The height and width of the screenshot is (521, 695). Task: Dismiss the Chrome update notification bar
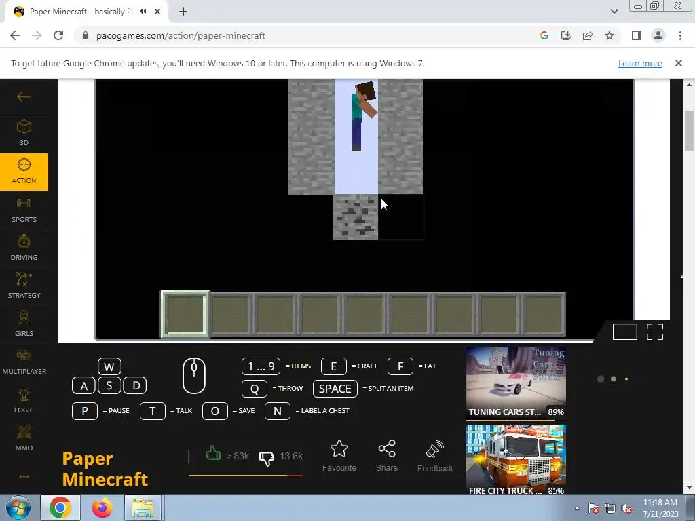click(679, 63)
